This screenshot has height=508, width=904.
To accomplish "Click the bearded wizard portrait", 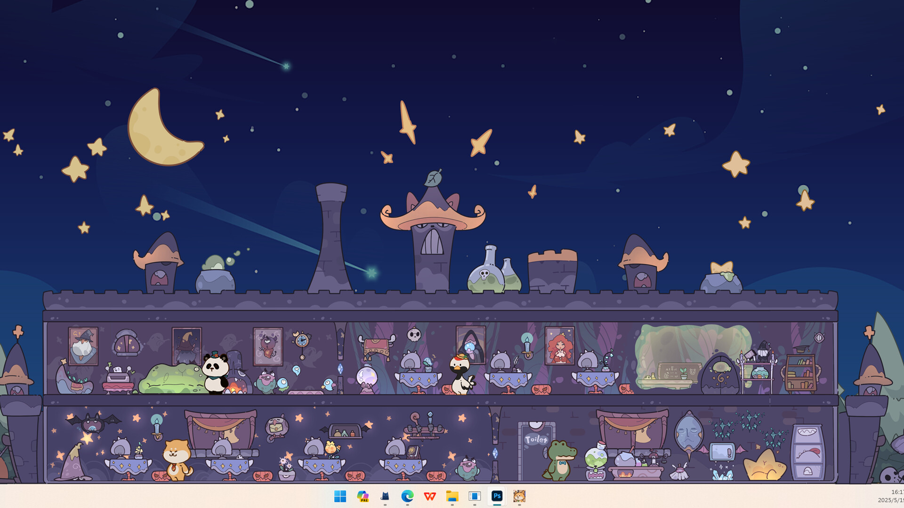I will (x=83, y=345).
